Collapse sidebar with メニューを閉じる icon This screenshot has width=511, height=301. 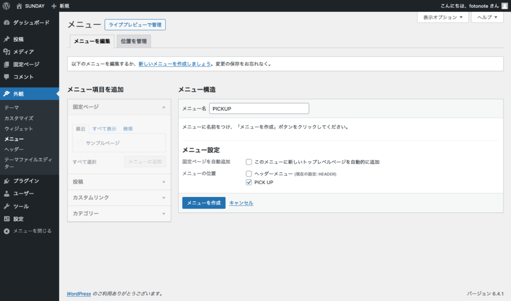click(6, 231)
